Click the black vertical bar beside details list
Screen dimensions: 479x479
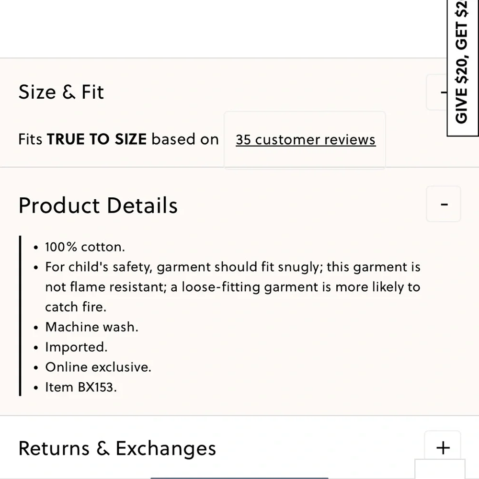[x=20, y=316]
